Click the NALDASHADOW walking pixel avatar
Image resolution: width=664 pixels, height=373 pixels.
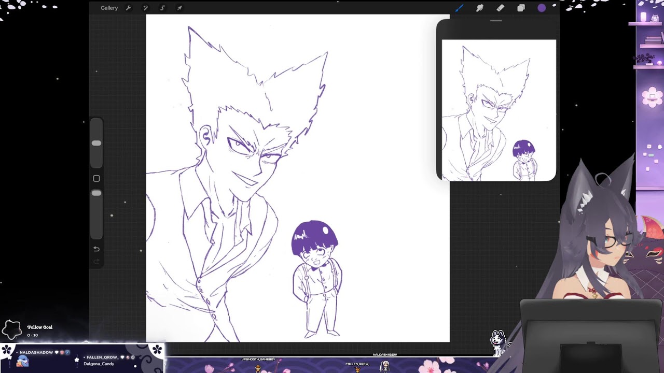[385, 366]
